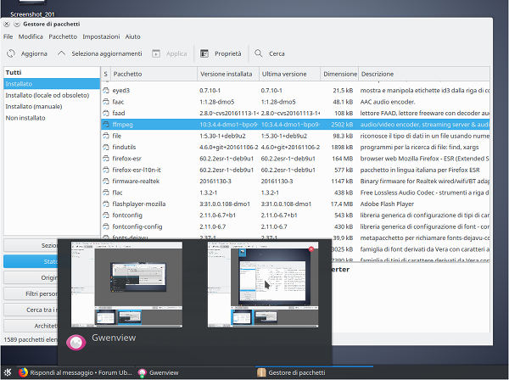Click status icon of fontconfig row
The width and height of the screenshot is (509, 380).
click(x=106, y=215)
